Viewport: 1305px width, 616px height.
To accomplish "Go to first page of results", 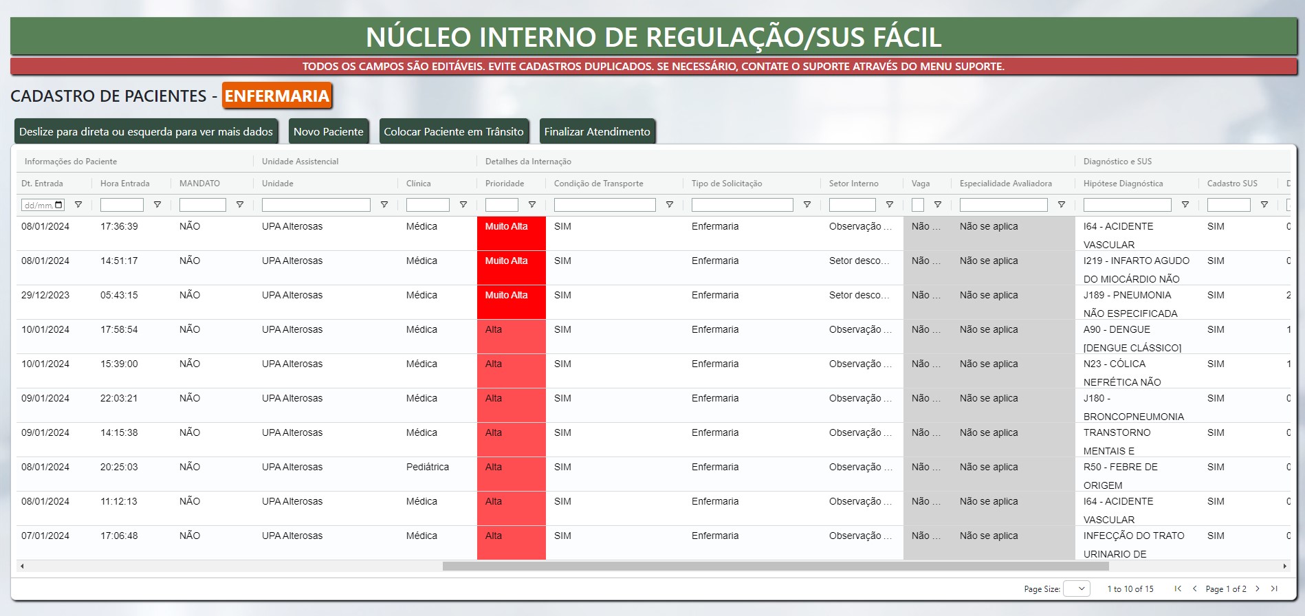I will (x=1178, y=588).
